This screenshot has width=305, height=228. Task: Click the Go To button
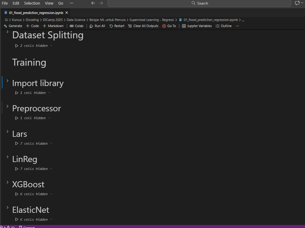[x=169, y=26]
